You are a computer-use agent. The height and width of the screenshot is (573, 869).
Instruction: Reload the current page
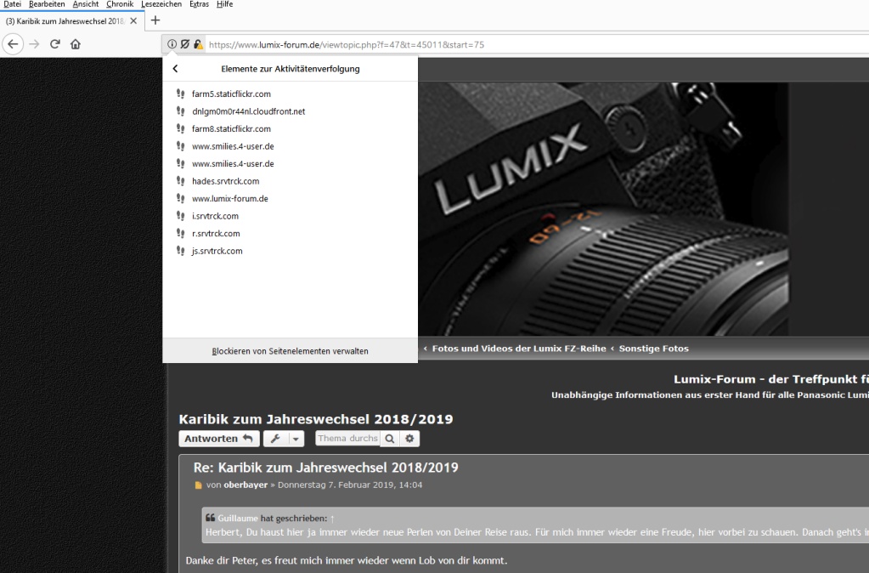click(x=55, y=44)
